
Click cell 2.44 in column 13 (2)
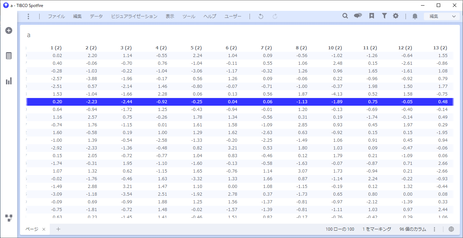coord(443,210)
